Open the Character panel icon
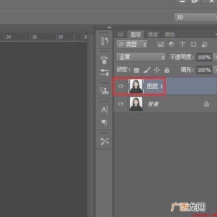217x217 pixels. [104, 110]
